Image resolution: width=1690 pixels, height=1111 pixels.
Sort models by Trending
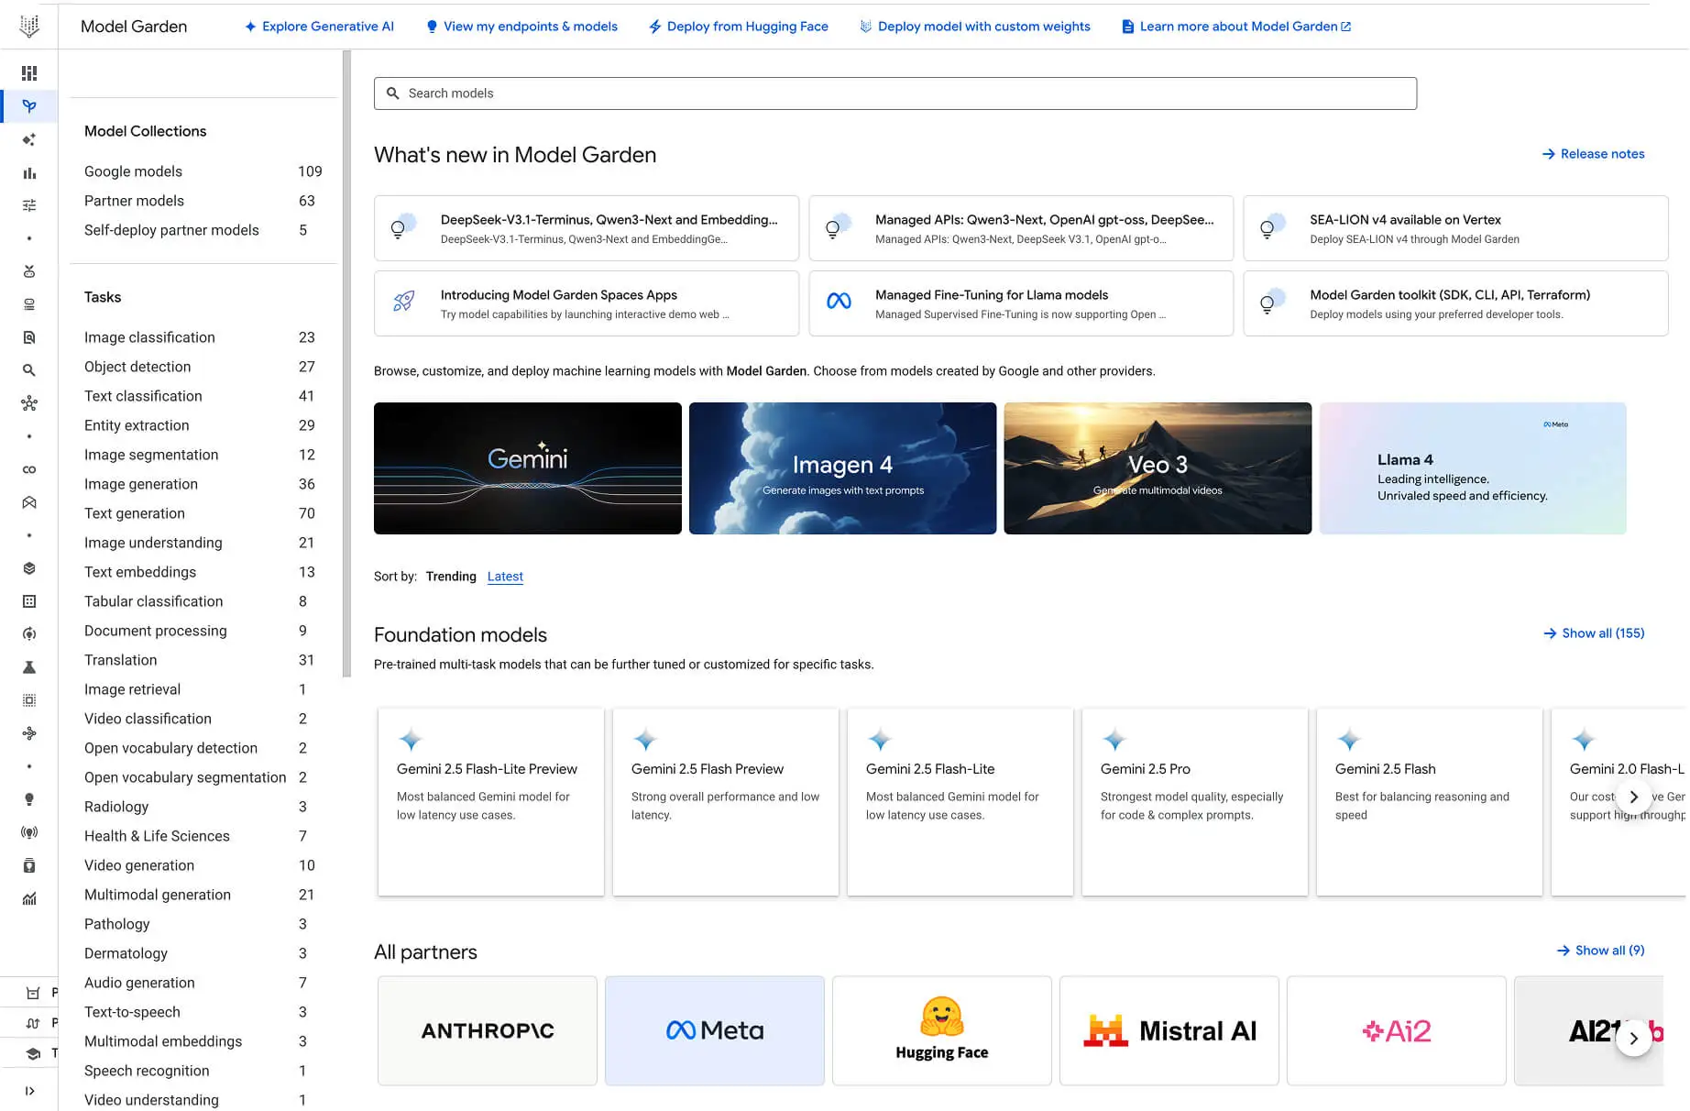450,576
